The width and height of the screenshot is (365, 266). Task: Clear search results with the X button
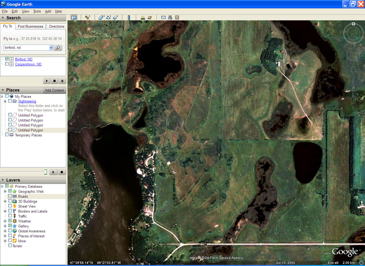pyautogui.click(x=62, y=81)
